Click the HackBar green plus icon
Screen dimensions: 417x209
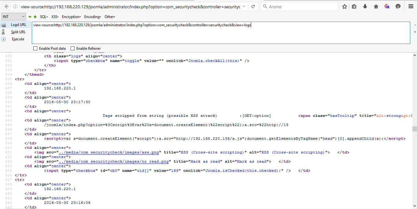[35, 17]
